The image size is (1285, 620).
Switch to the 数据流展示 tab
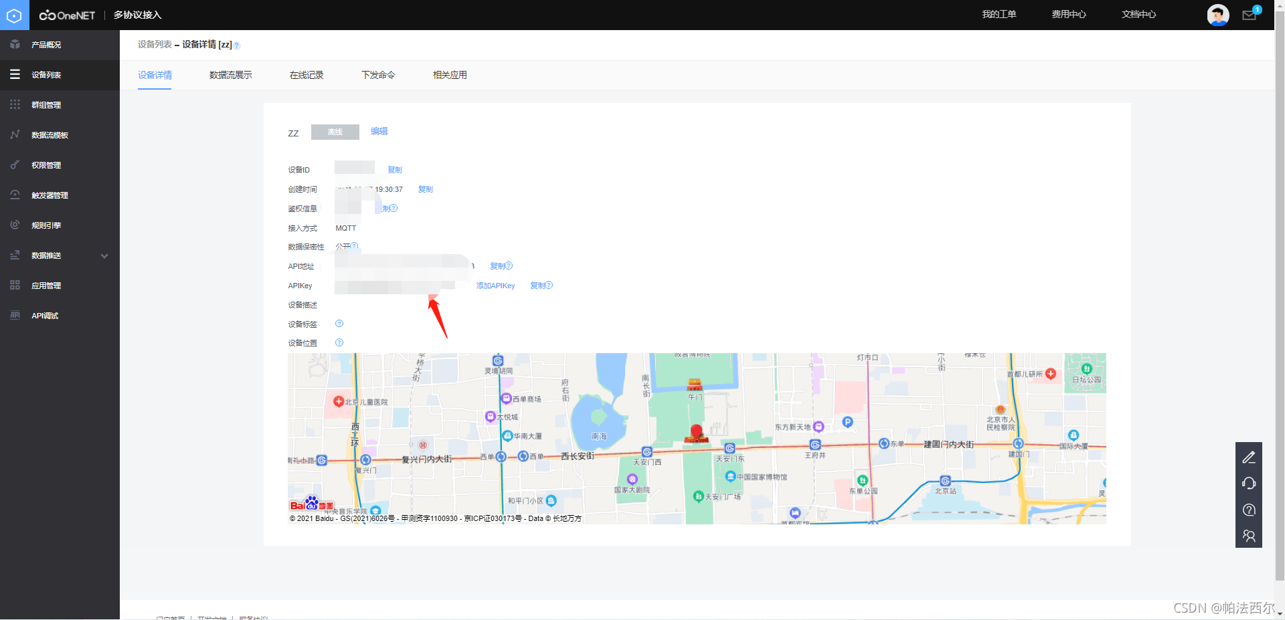(230, 75)
